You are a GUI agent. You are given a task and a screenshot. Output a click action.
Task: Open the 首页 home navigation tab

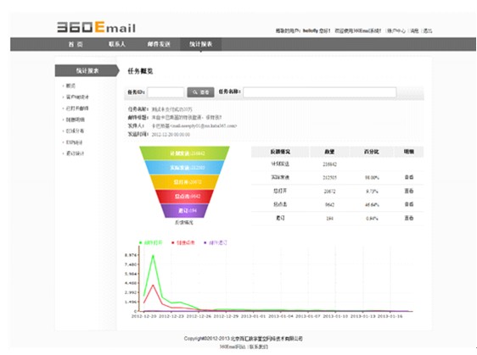point(76,44)
